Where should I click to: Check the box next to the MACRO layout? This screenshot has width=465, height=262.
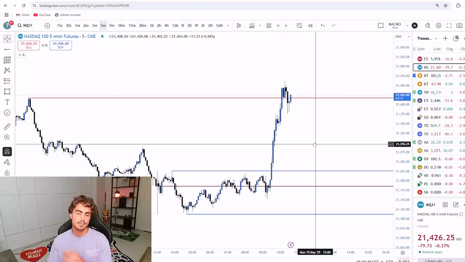tap(381, 25)
